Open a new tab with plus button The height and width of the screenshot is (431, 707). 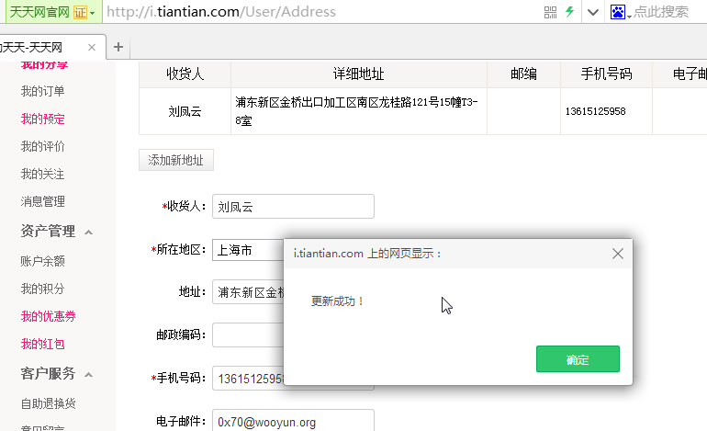118,47
